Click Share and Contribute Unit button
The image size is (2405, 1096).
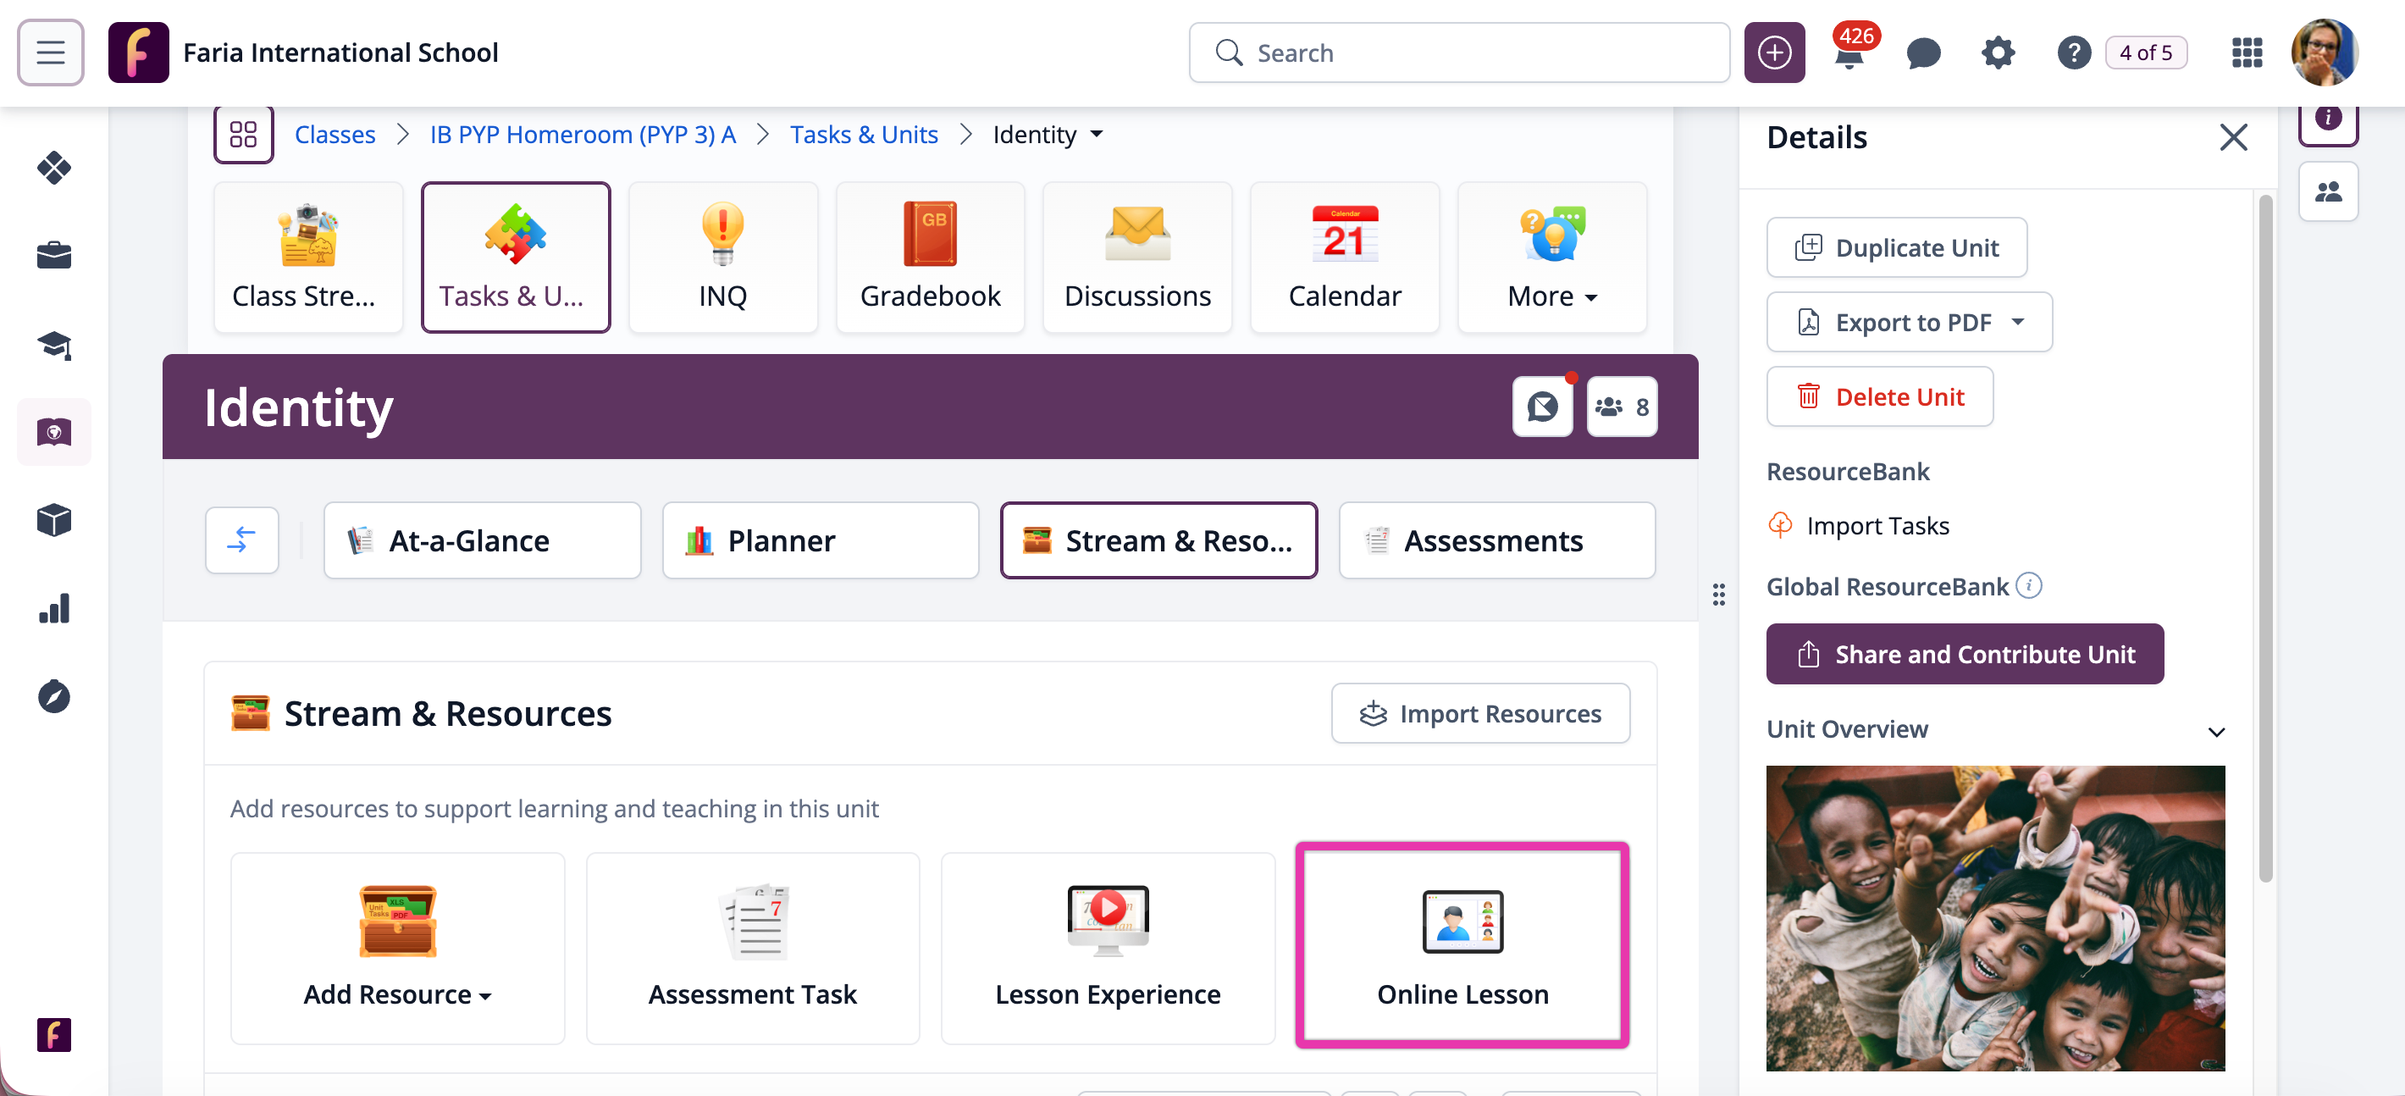click(x=1965, y=655)
